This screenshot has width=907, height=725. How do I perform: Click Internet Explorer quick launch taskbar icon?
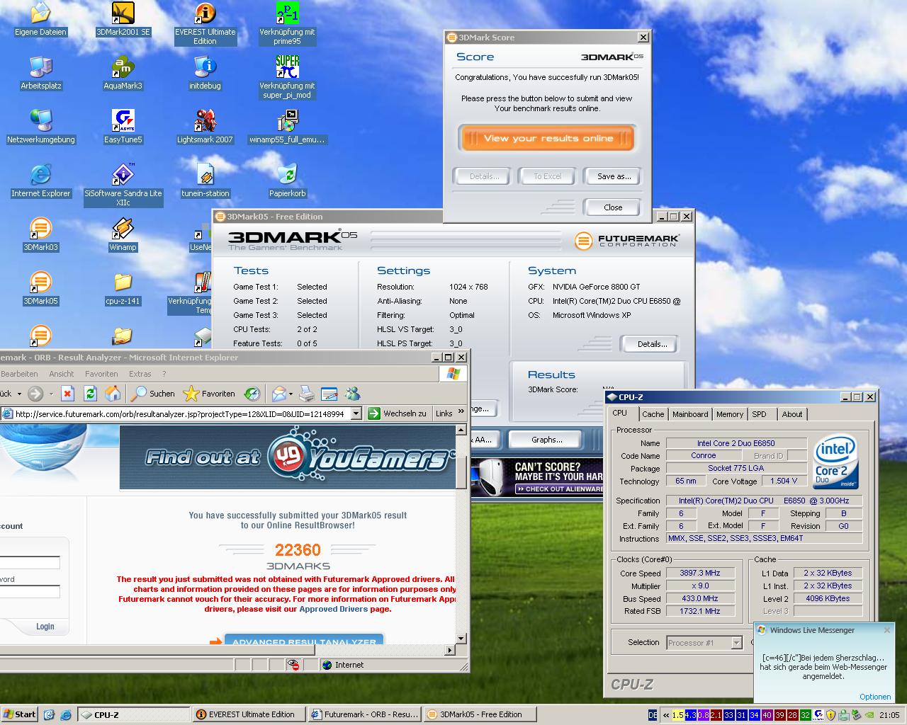pyautogui.click(x=66, y=714)
